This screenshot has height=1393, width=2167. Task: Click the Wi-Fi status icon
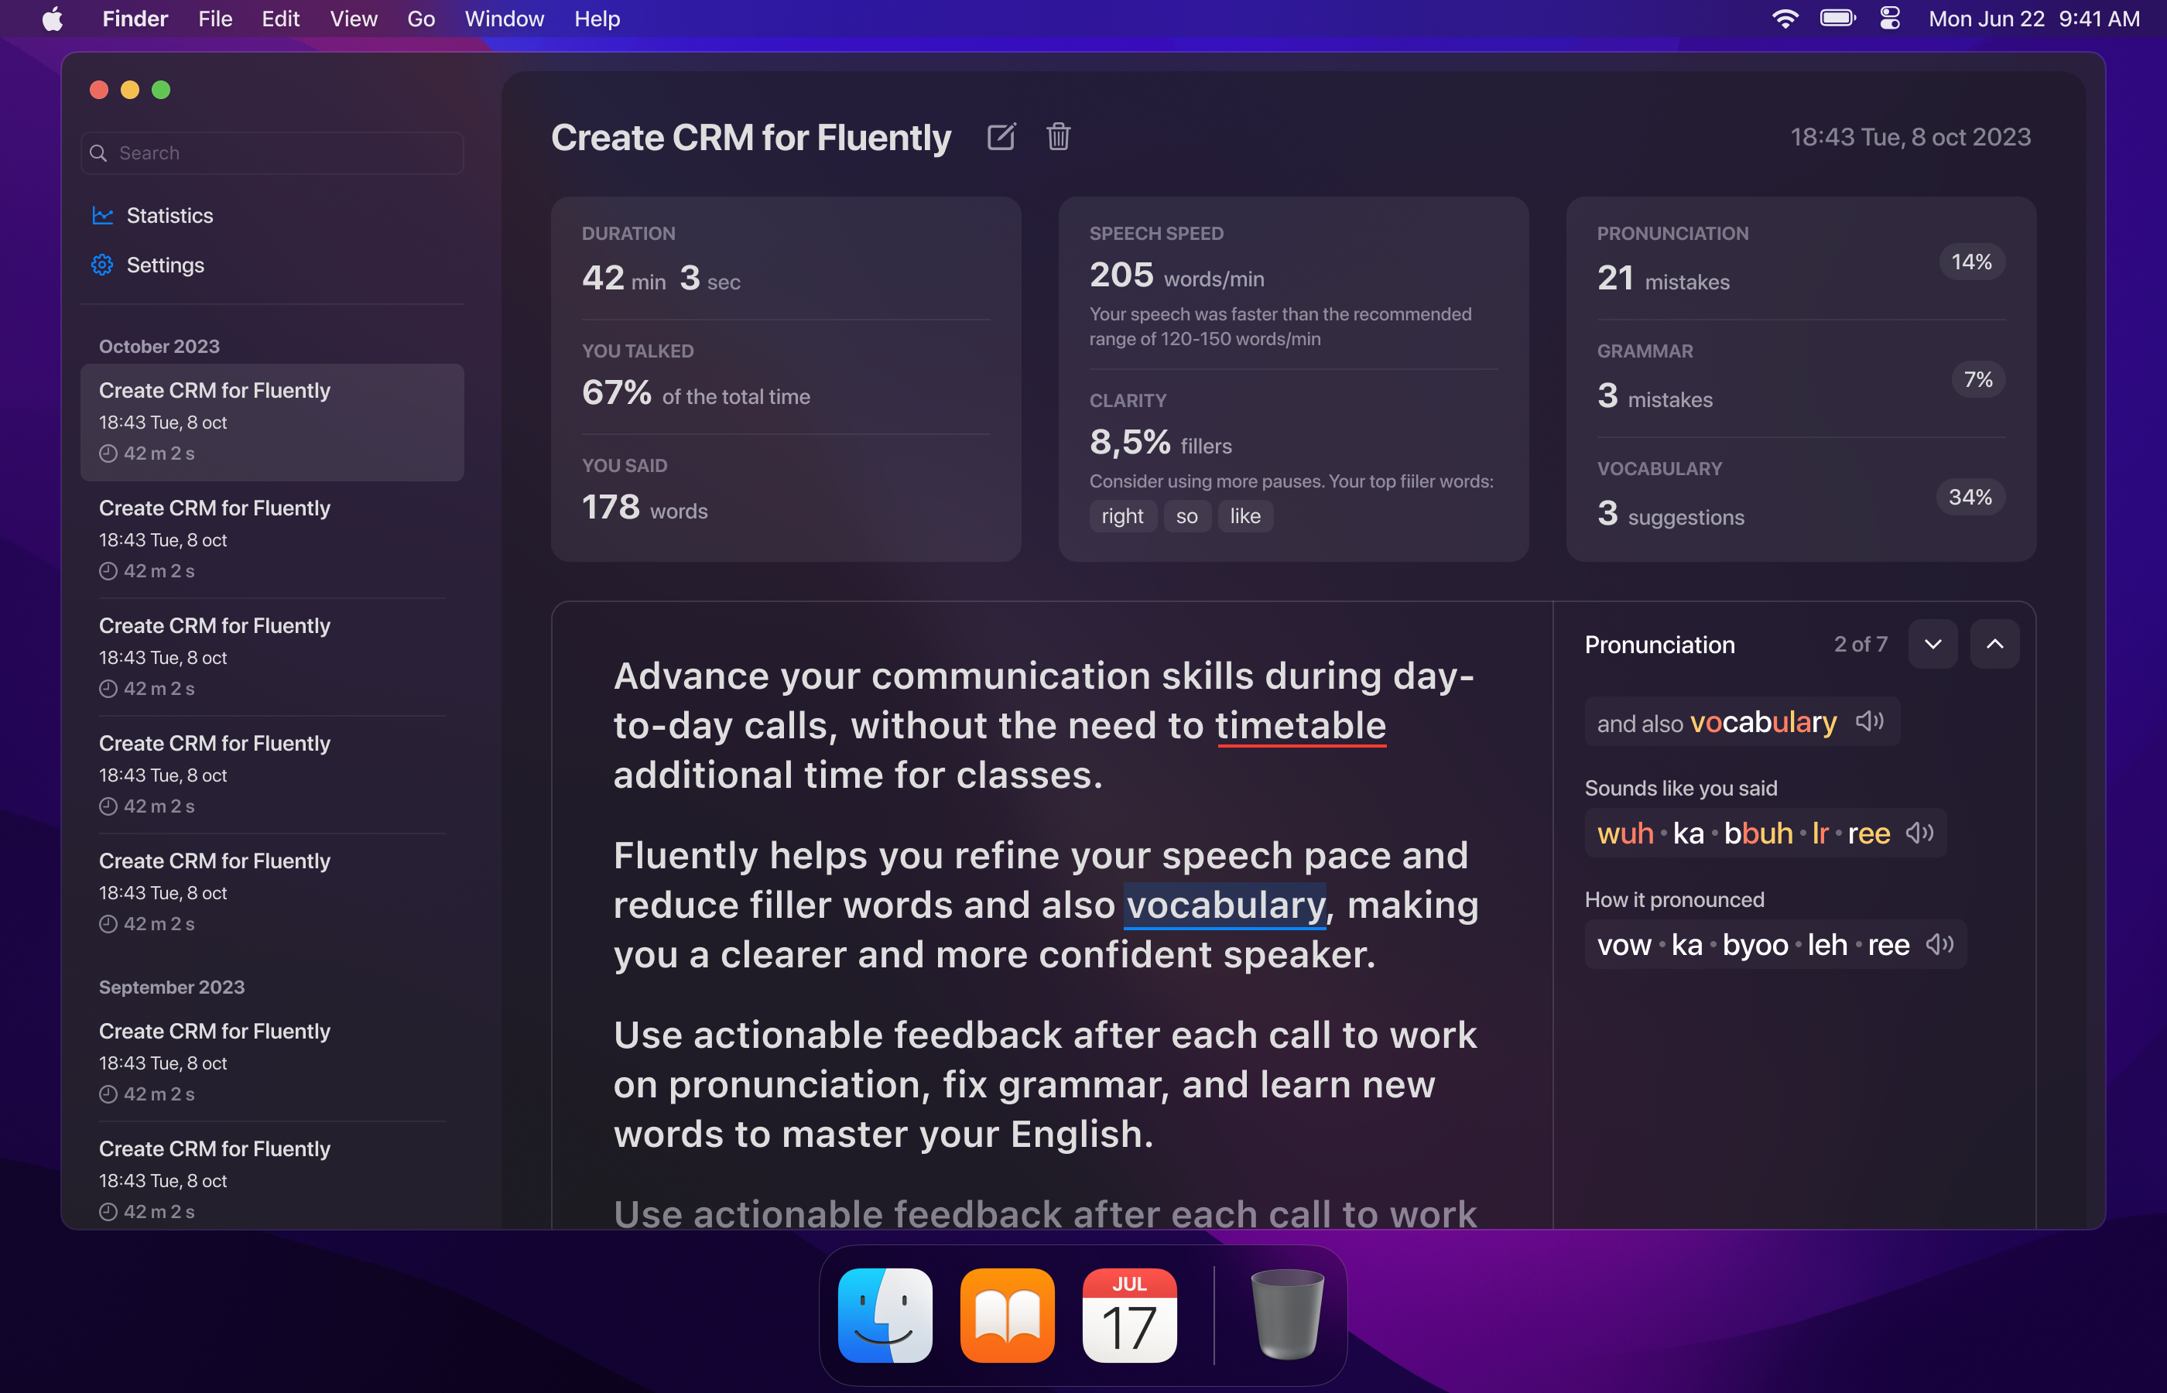point(1785,19)
